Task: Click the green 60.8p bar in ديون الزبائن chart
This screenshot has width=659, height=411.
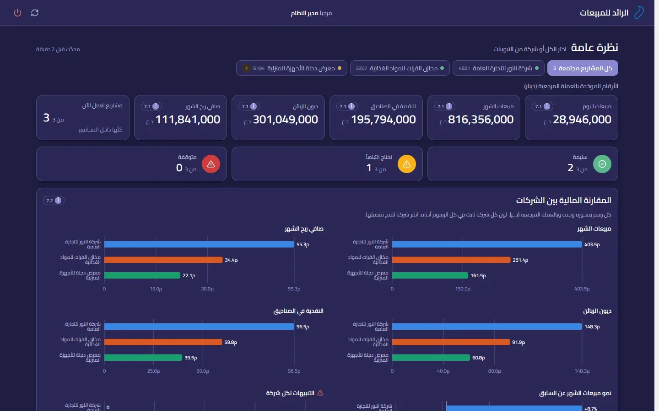Action: 431,358
